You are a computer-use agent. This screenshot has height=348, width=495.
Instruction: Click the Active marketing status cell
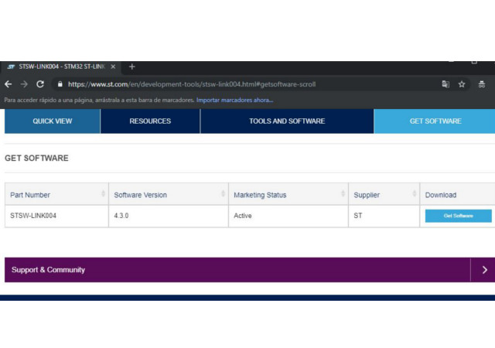[x=288, y=216]
